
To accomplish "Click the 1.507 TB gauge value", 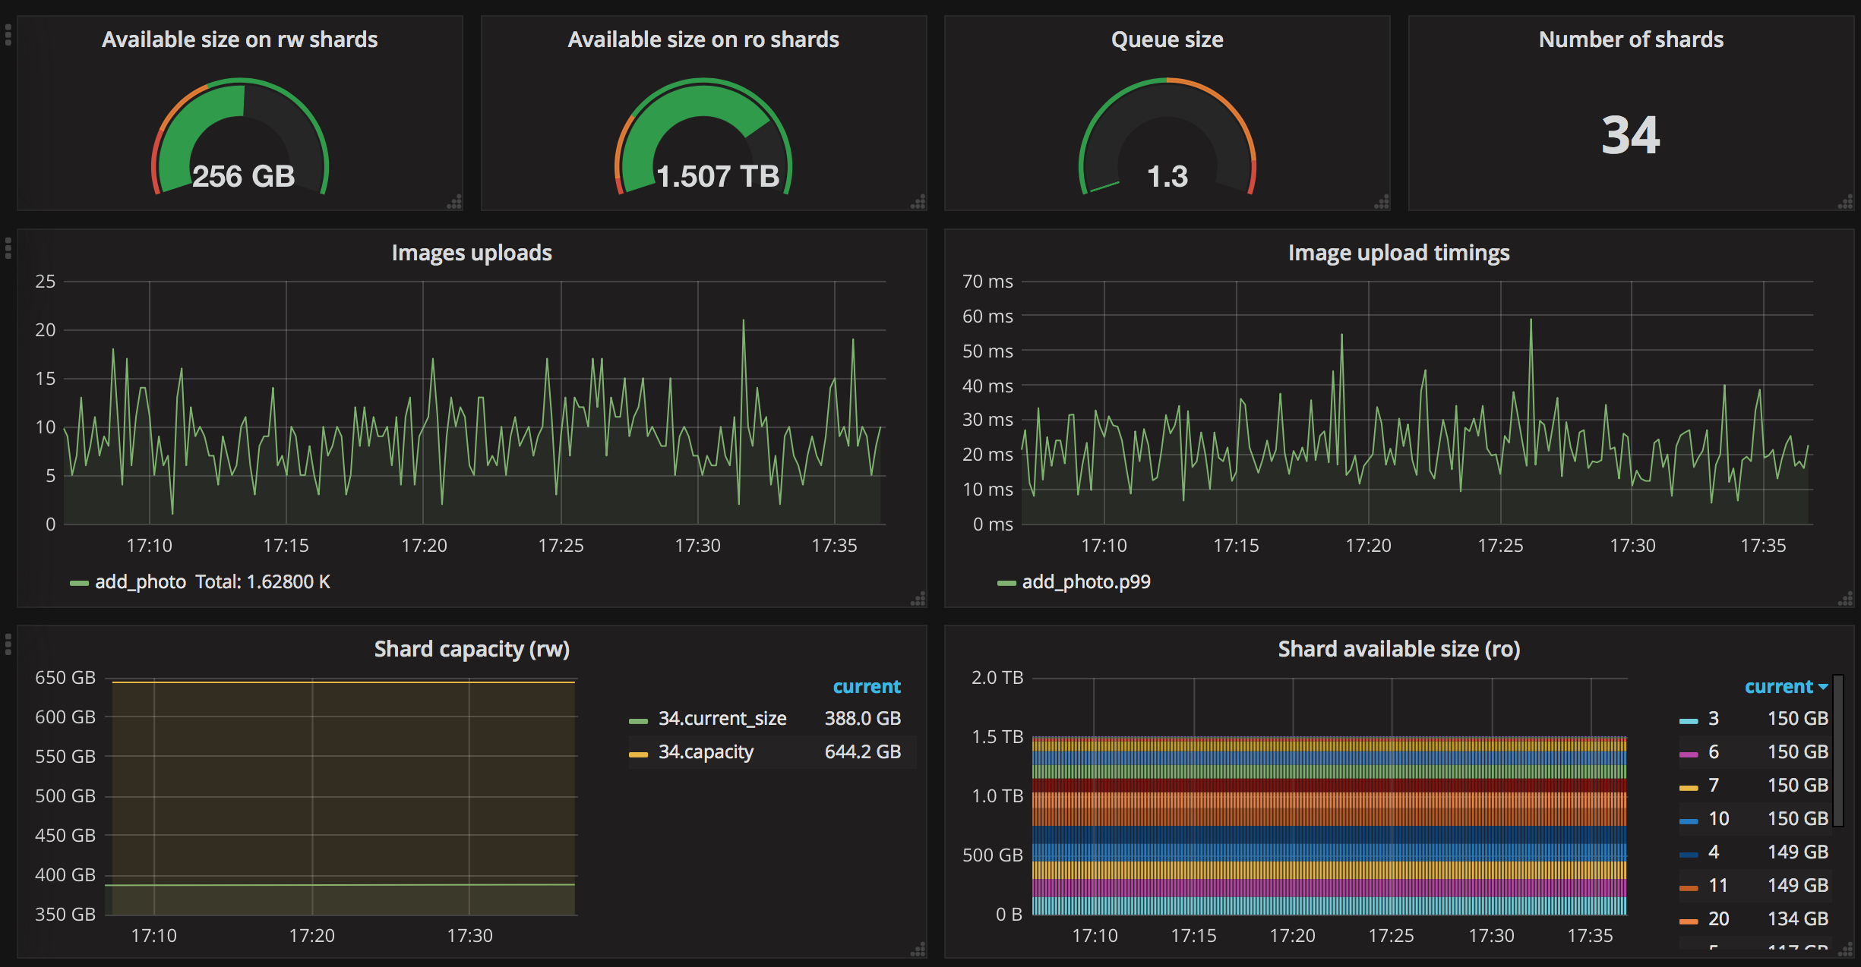I will [718, 176].
